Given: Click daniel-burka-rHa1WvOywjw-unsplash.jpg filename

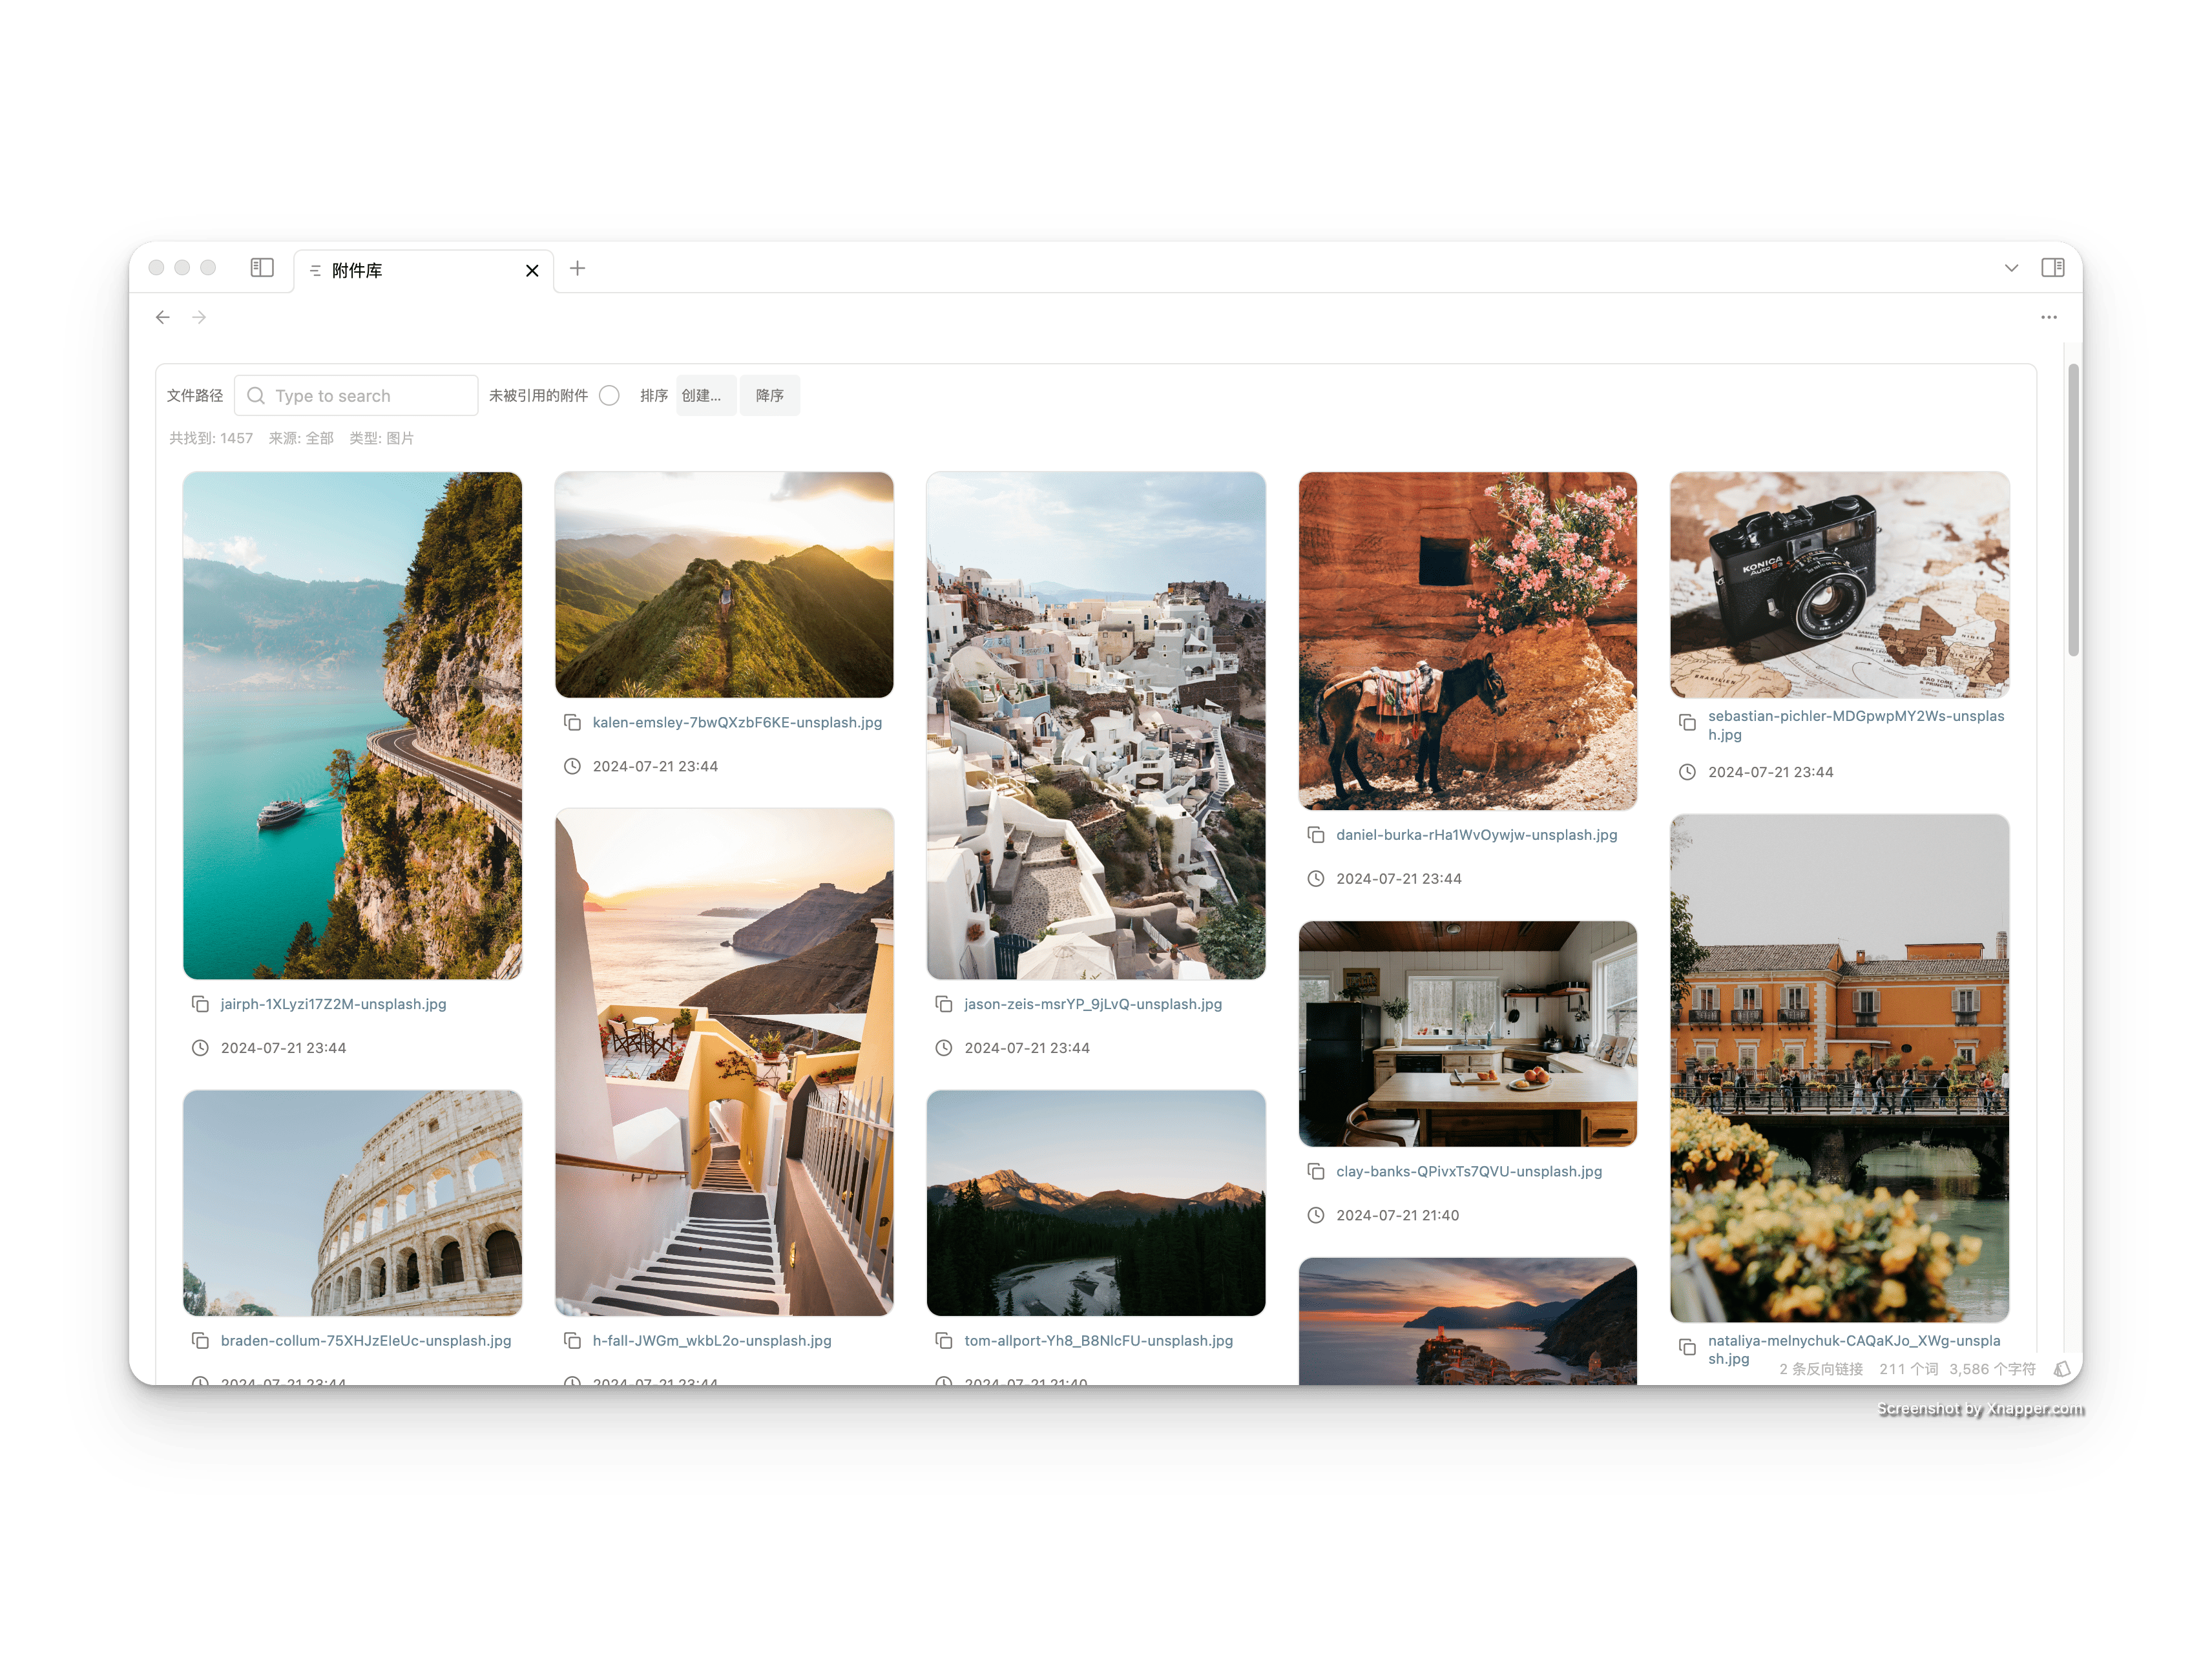Looking at the screenshot, I should click(1477, 834).
